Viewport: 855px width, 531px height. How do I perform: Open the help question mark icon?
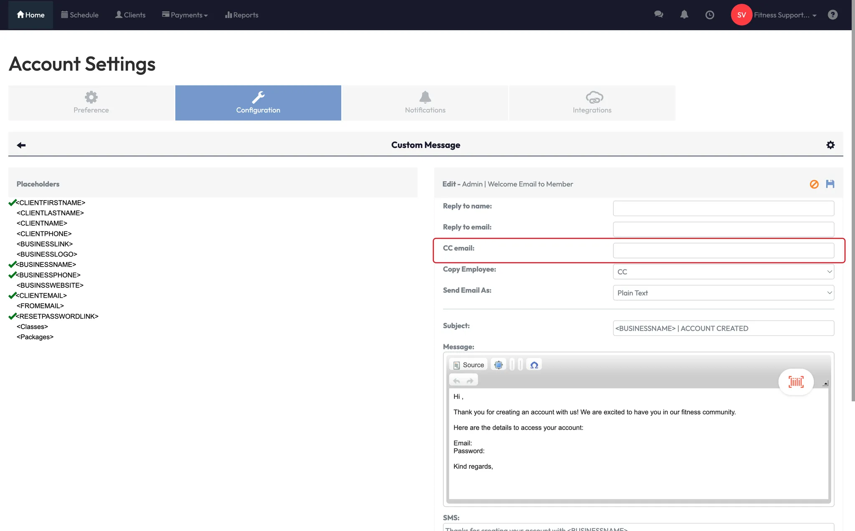[x=832, y=15]
